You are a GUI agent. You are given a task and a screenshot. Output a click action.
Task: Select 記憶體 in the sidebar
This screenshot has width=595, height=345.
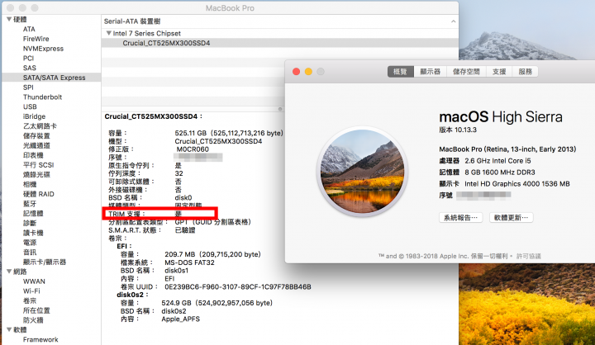coord(33,214)
